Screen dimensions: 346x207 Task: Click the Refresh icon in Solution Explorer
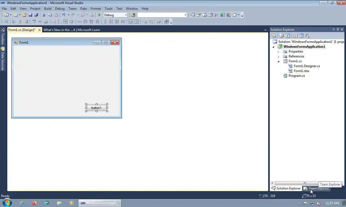tap(288, 36)
